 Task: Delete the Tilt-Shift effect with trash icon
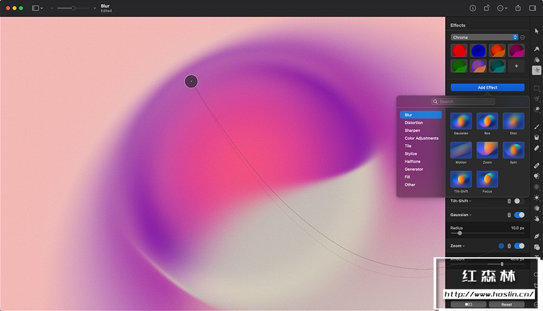point(509,201)
